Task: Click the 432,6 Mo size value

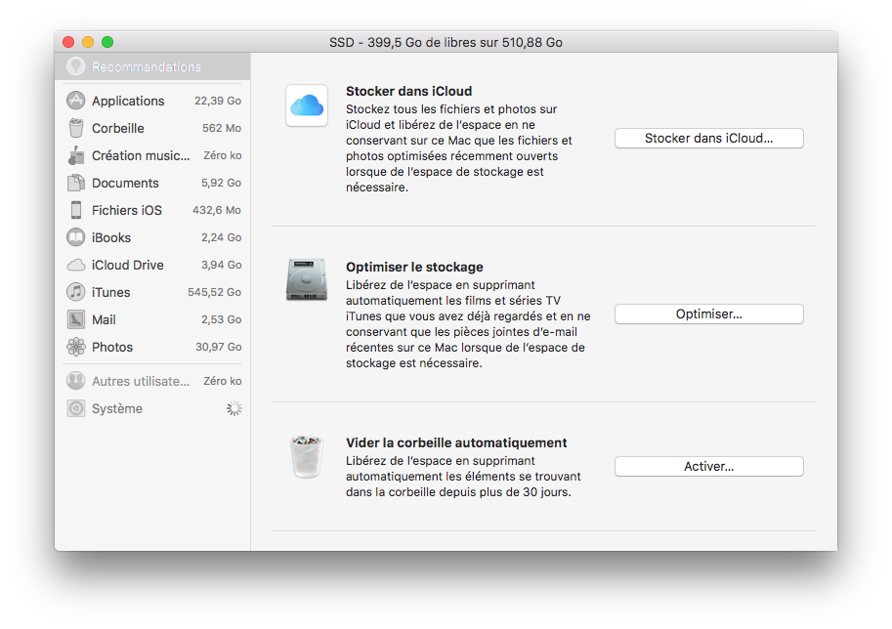Action: click(x=217, y=210)
